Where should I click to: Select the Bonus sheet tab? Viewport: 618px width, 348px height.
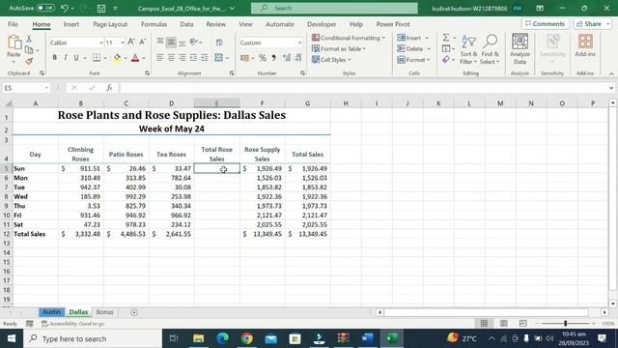point(105,312)
